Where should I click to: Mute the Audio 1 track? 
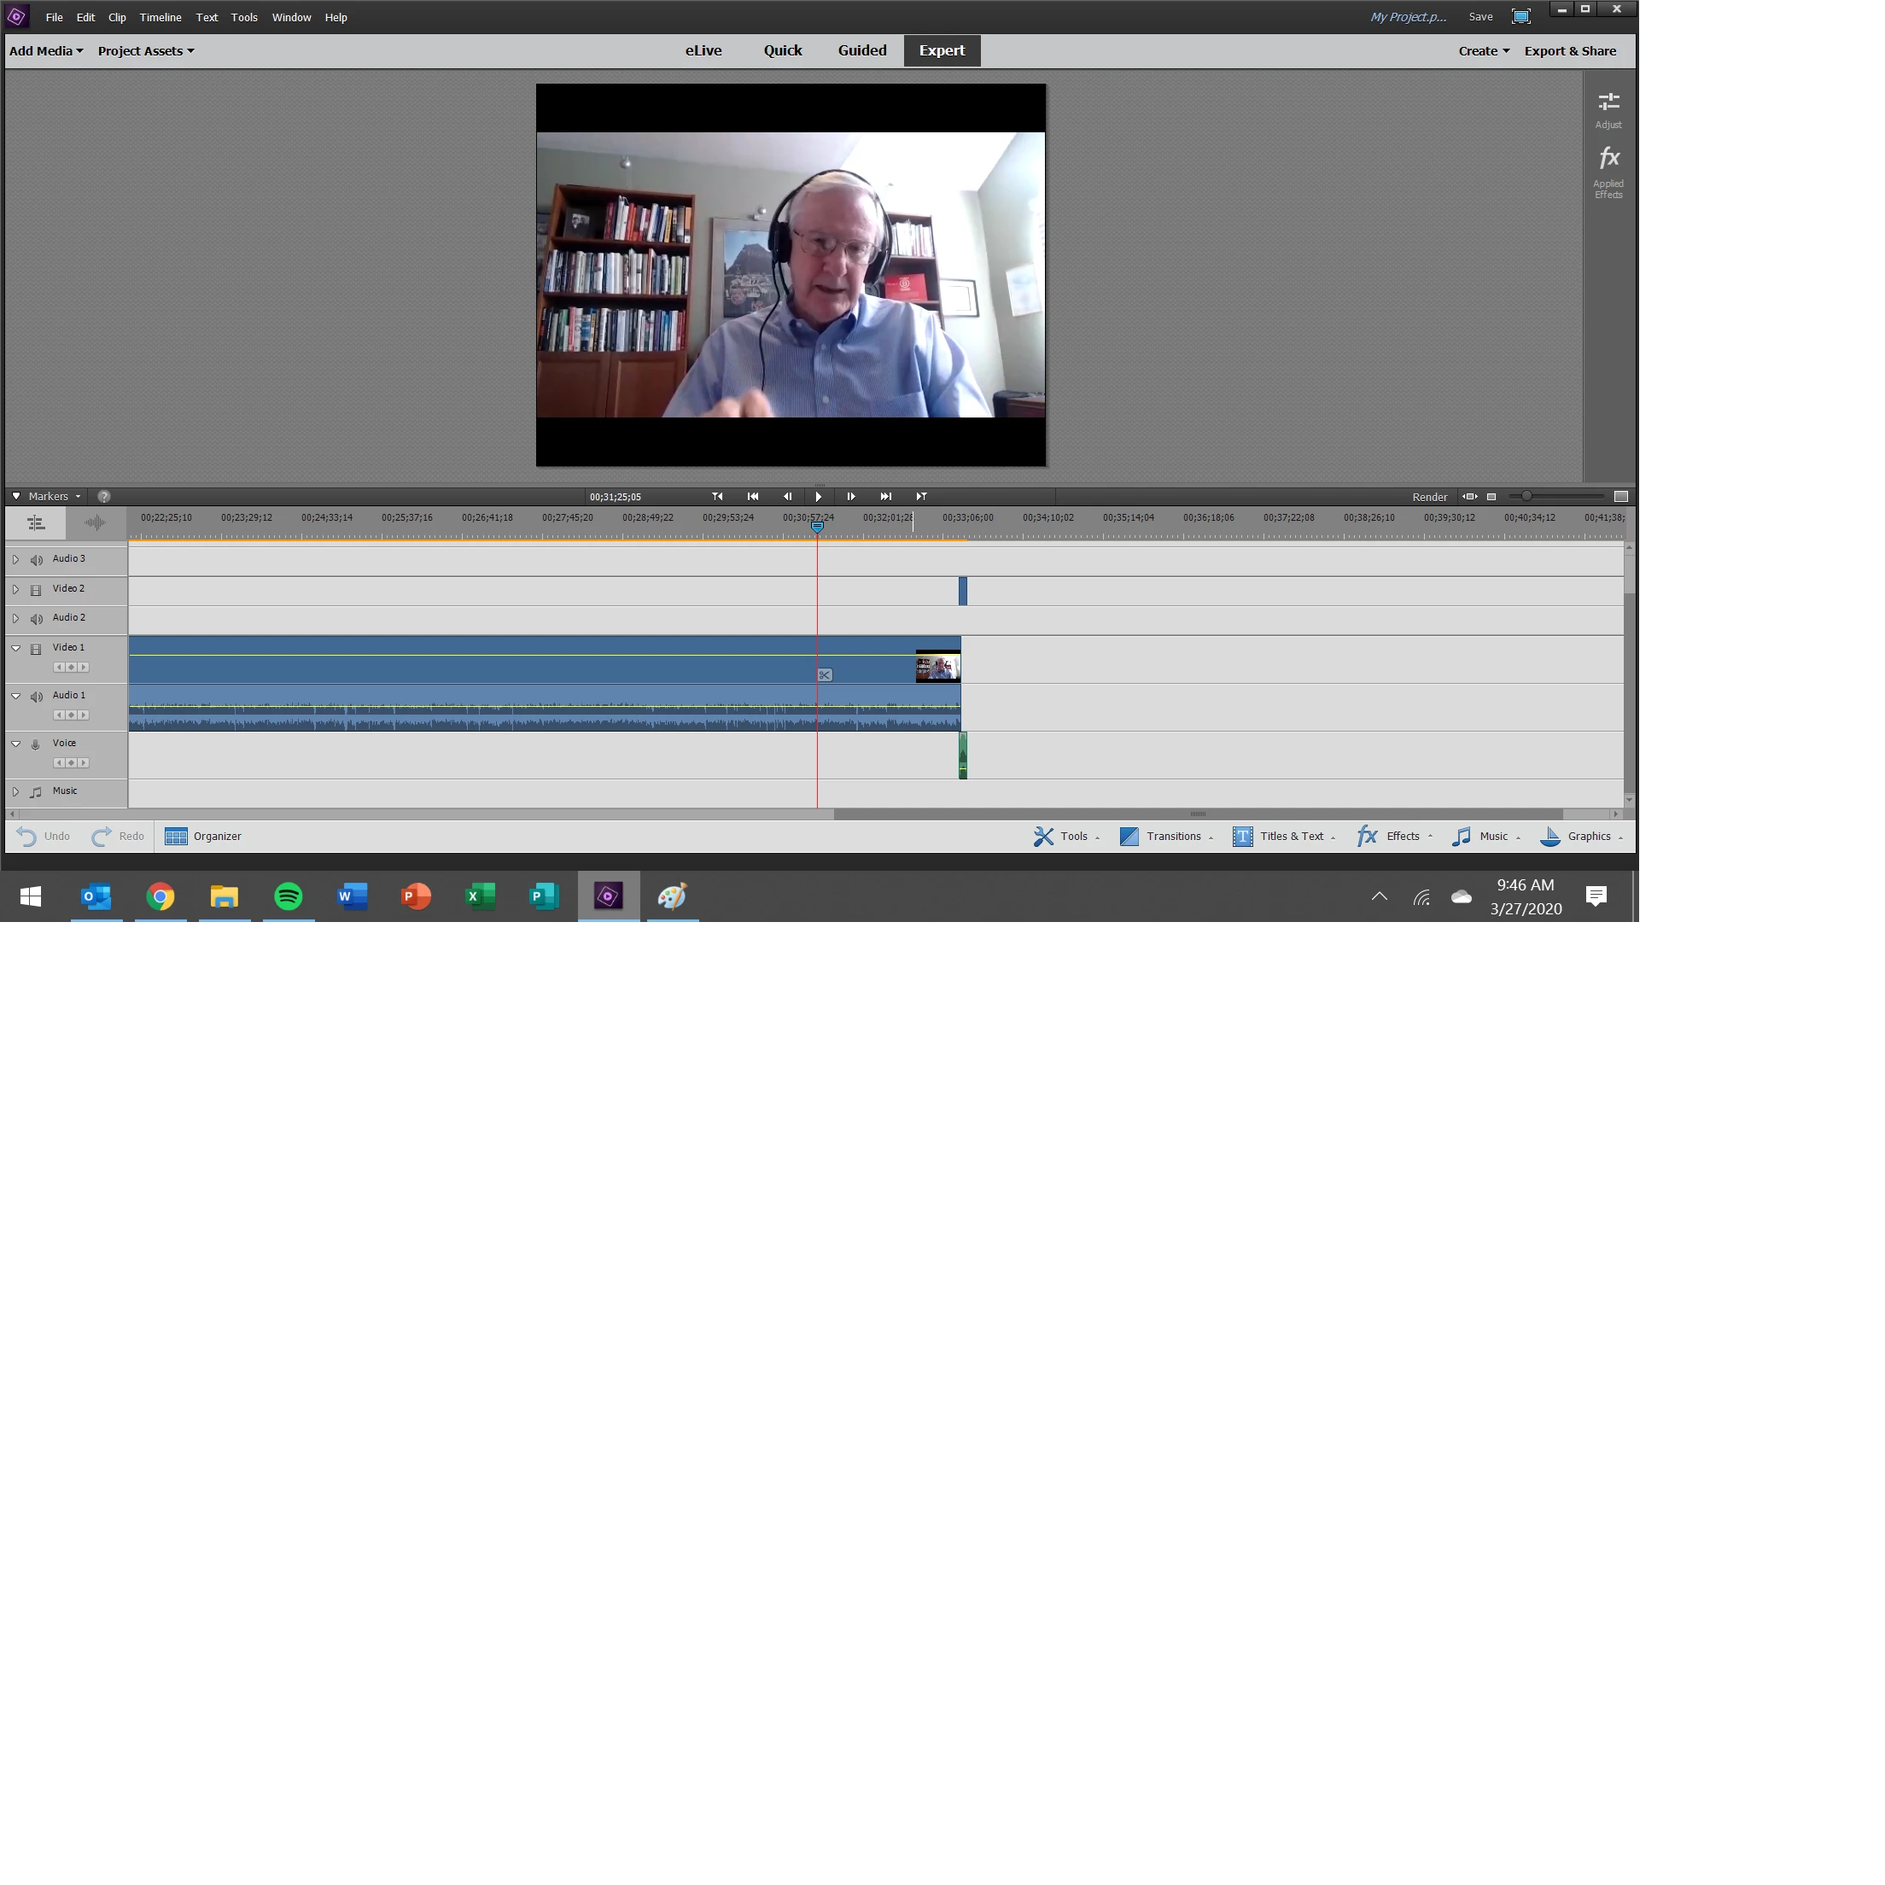point(36,697)
